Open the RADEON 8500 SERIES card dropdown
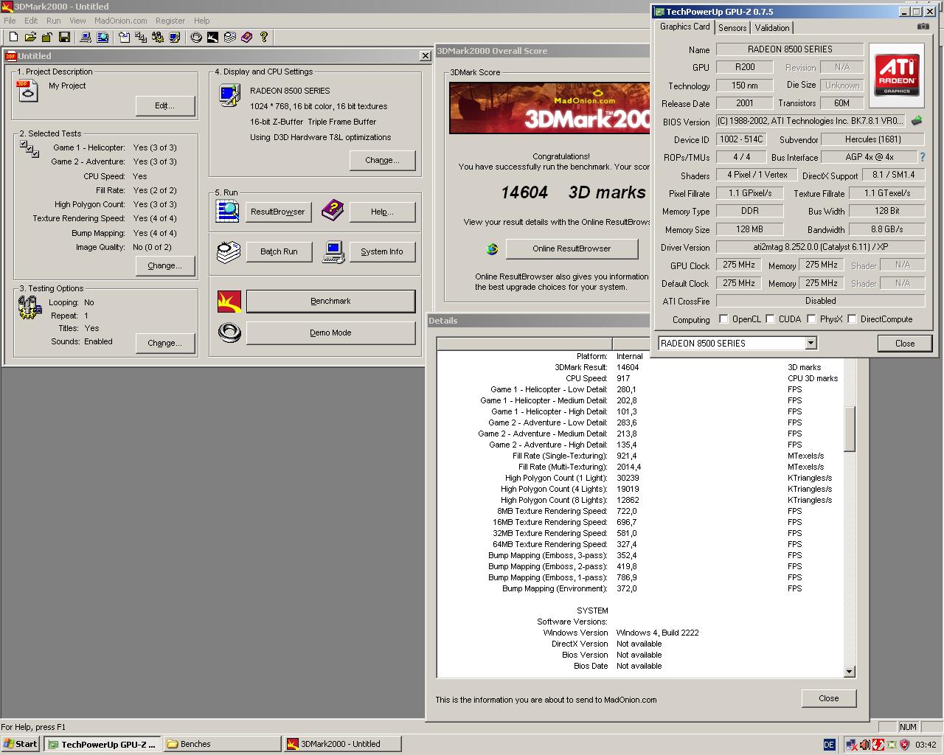944x755 pixels. [811, 343]
